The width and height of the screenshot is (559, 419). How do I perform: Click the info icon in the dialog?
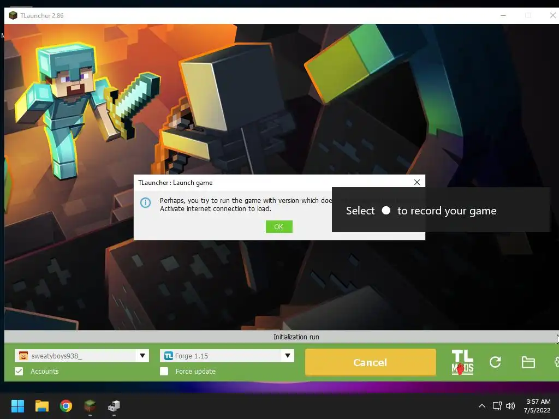point(145,203)
